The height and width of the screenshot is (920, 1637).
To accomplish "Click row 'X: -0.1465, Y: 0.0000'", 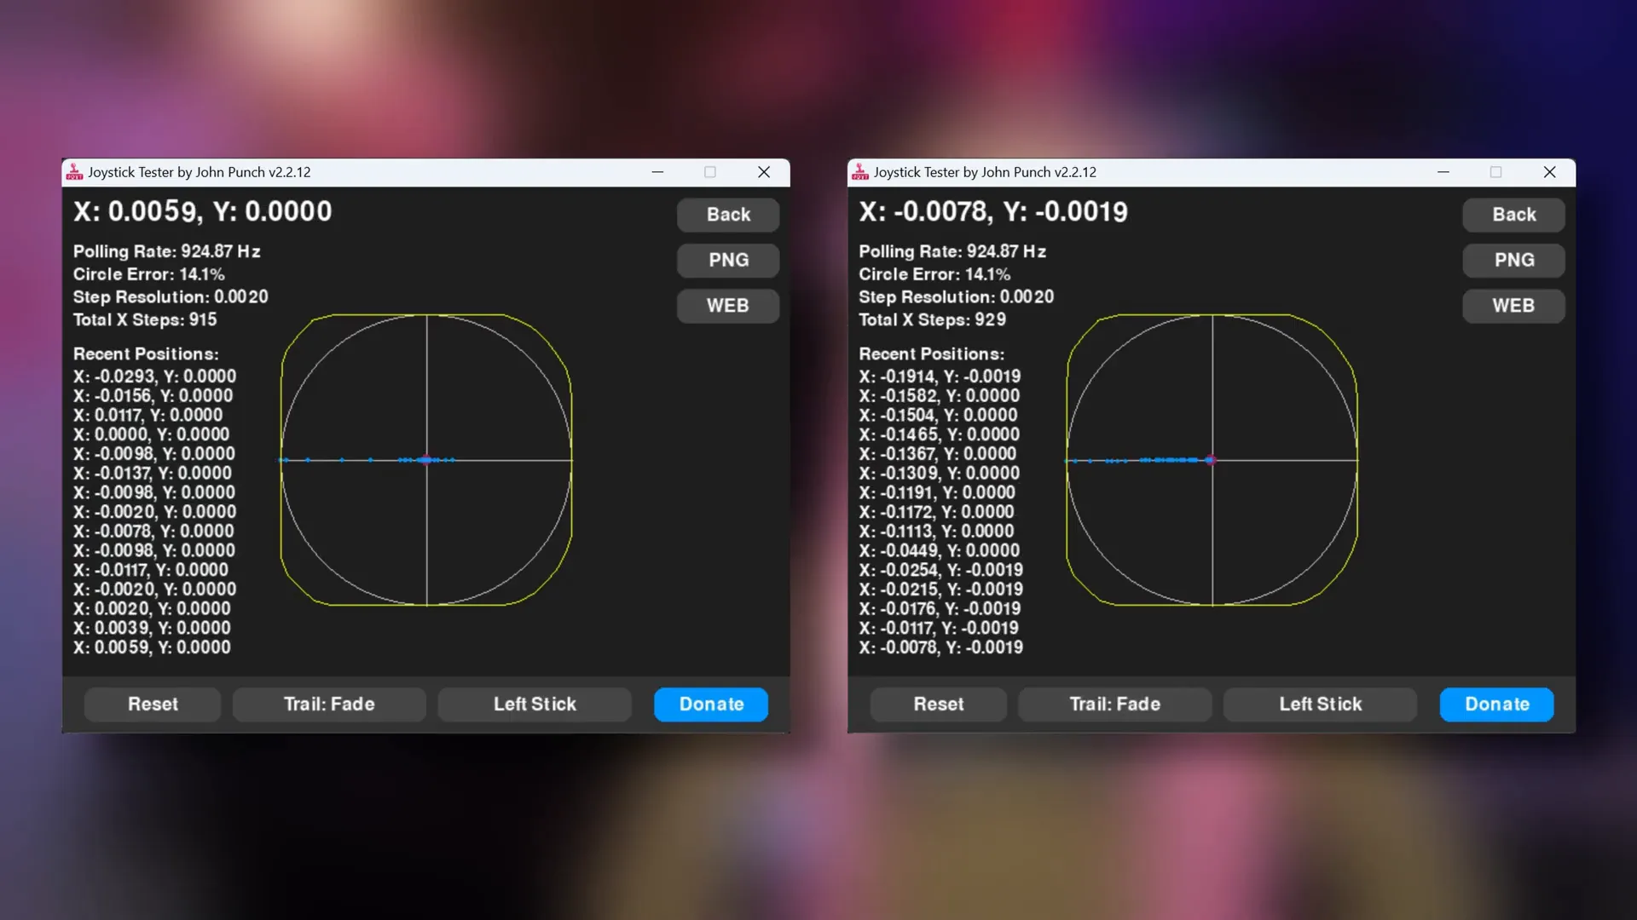I will (939, 434).
